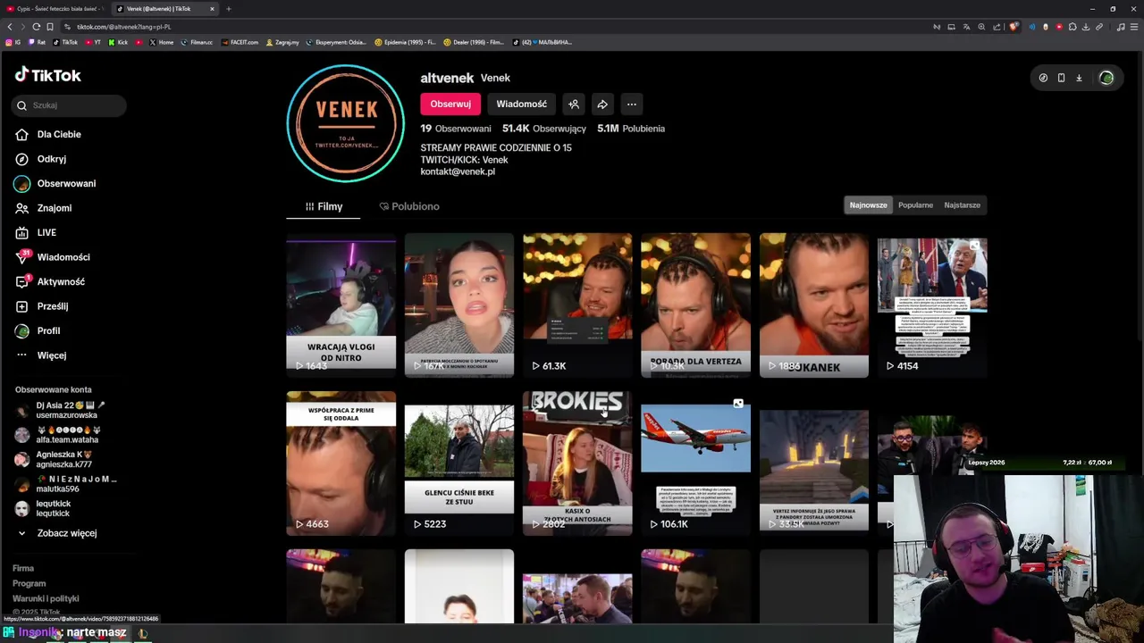The height and width of the screenshot is (643, 1144).
Task: Open BROKIES Kasix video
Action: [x=577, y=463]
